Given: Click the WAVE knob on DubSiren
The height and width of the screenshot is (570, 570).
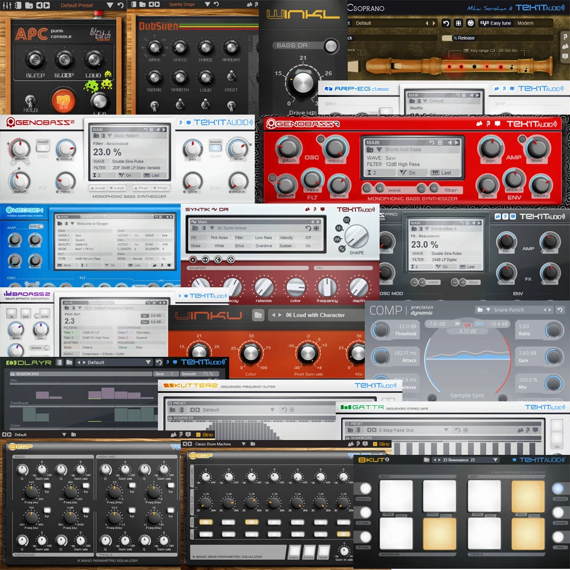Looking at the screenshot, I should pos(154,47).
